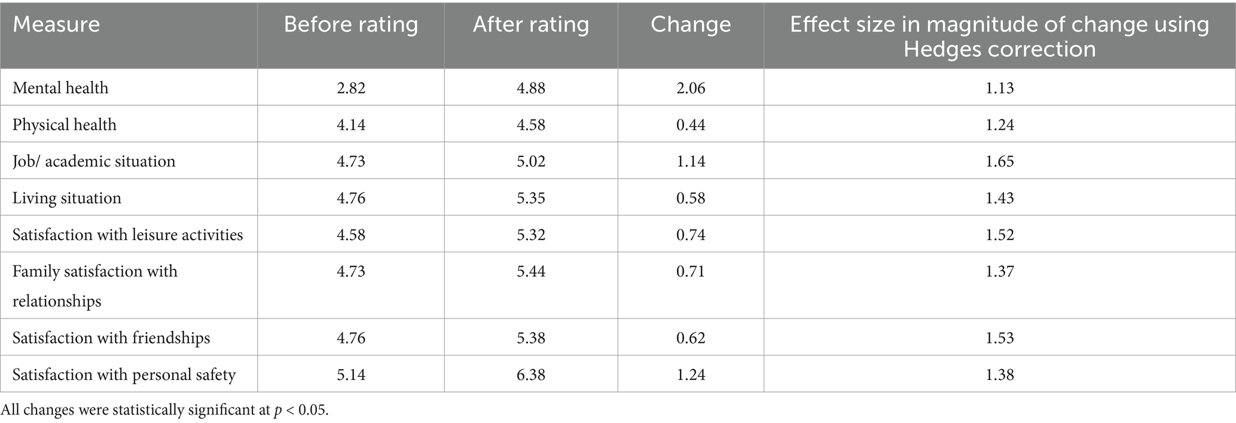Select Satisfaction with personal safety label
The width and height of the screenshot is (1236, 423).
124,375
